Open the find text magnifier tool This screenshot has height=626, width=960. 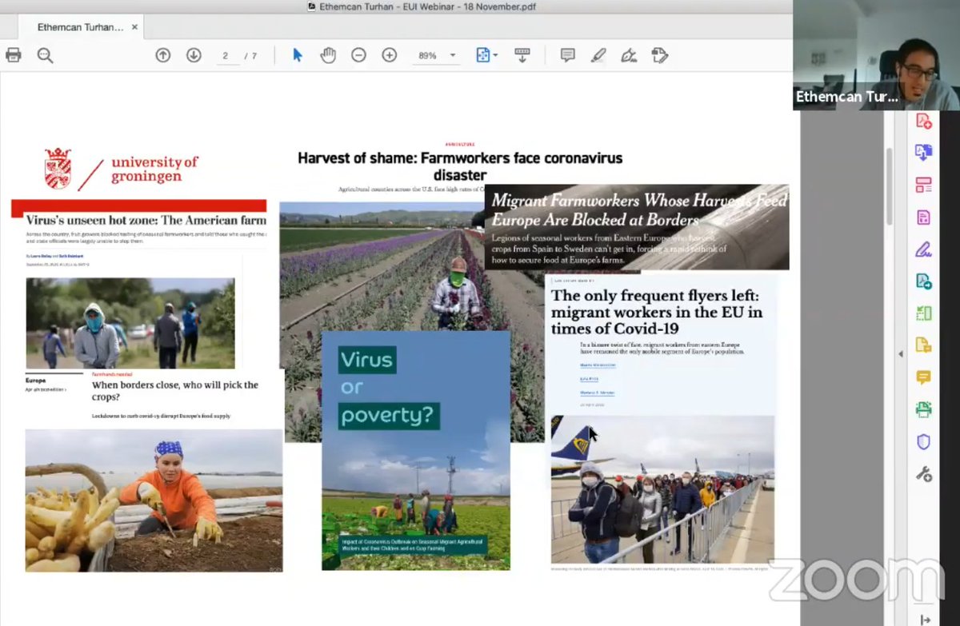[45, 55]
